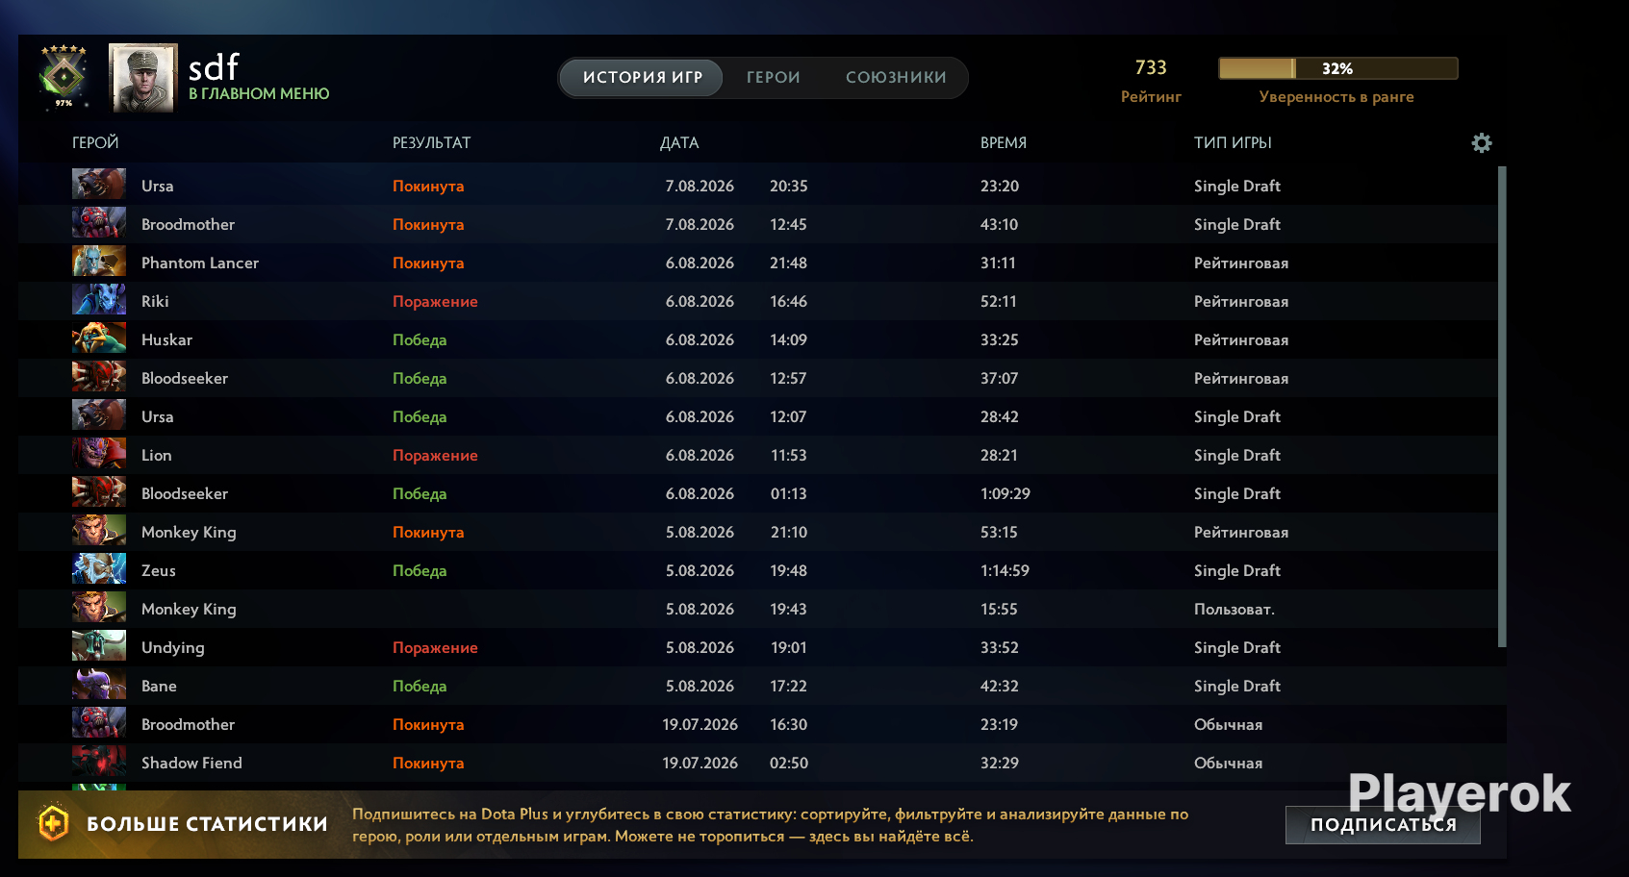Select Ursa portrait in the 20:35 match
Screen dimensions: 1629x877
point(99,185)
